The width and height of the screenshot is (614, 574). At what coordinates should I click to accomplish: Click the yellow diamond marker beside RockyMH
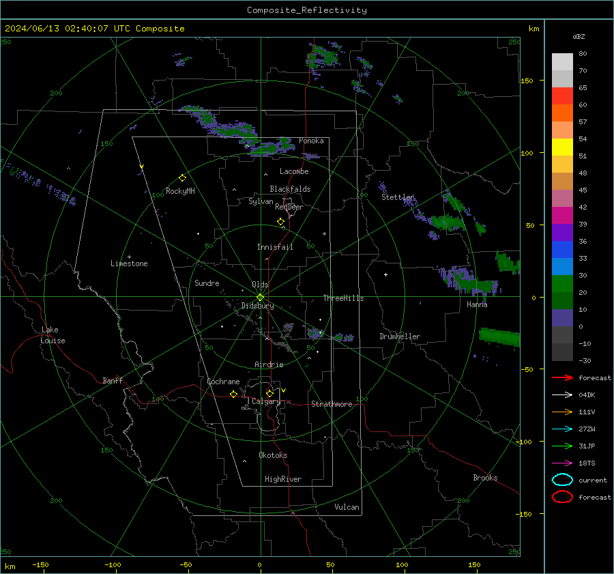point(182,178)
